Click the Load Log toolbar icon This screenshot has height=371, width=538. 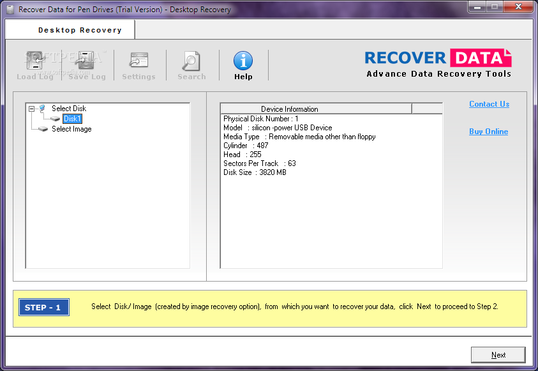(x=35, y=61)
